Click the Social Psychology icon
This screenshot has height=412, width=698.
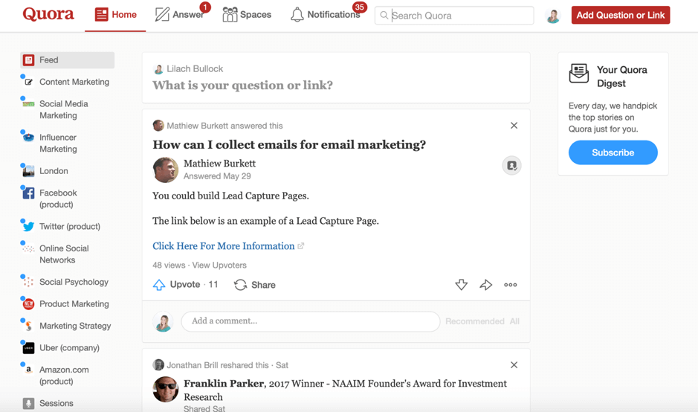(x=28, y=282)
